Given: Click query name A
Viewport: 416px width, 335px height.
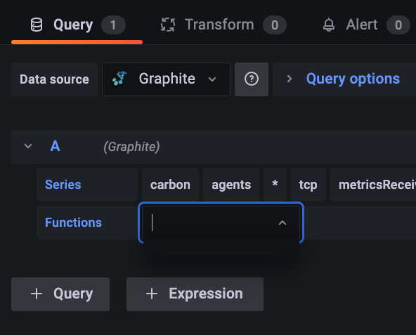Looking at the screenshot, I should tap(56, 146).
